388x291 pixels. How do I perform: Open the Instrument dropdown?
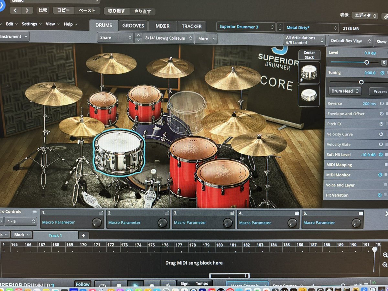tap(14, 37)
